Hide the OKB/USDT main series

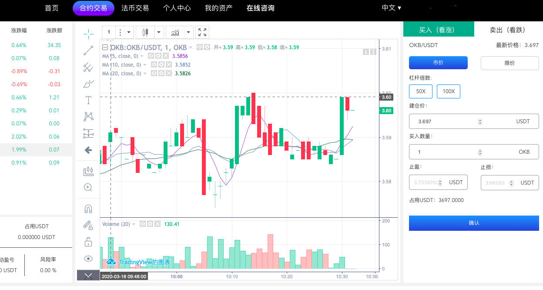click(x=200, y=47)
